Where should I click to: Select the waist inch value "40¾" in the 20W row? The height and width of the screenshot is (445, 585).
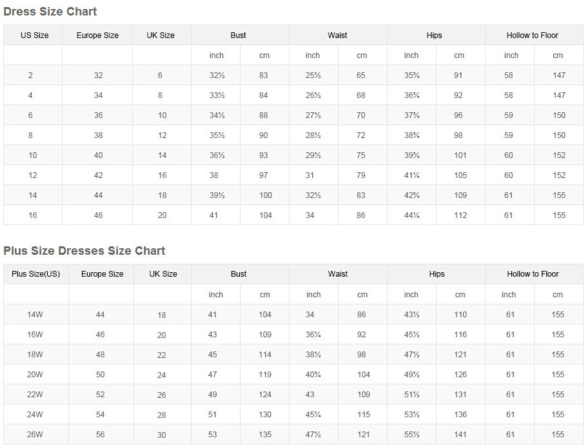(313, 375)
